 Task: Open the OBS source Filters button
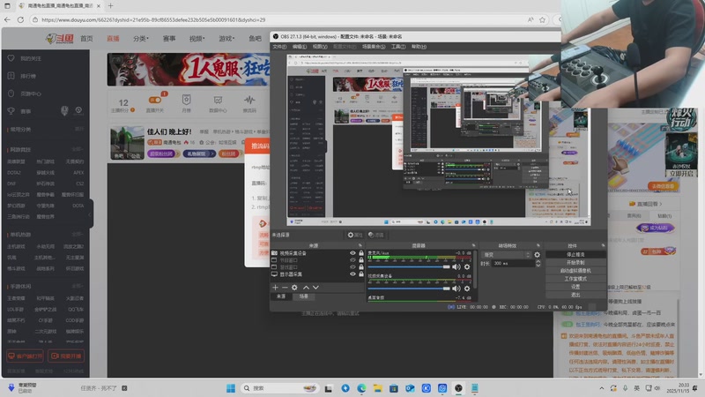[376, 235]
